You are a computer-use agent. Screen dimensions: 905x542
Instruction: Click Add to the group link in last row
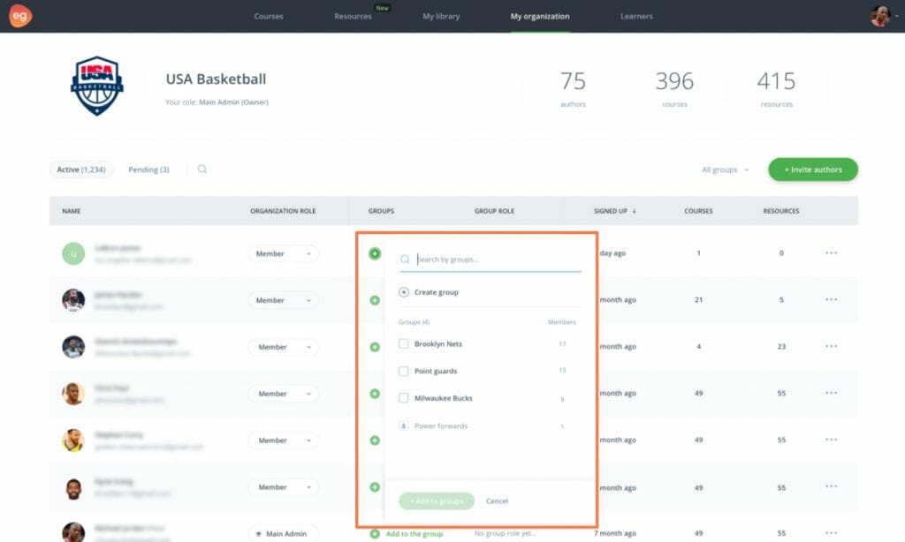[414, 534]
